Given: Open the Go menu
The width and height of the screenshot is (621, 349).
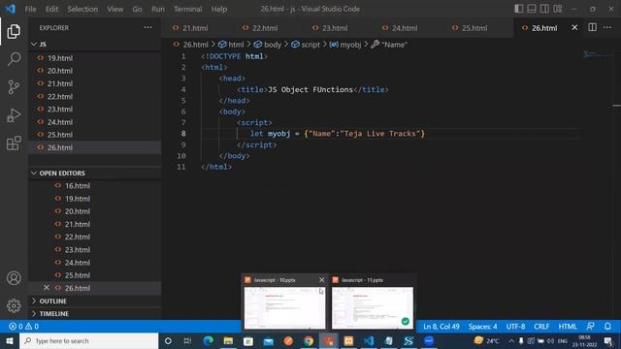Looking at the screenshot, I should point(137,9).
